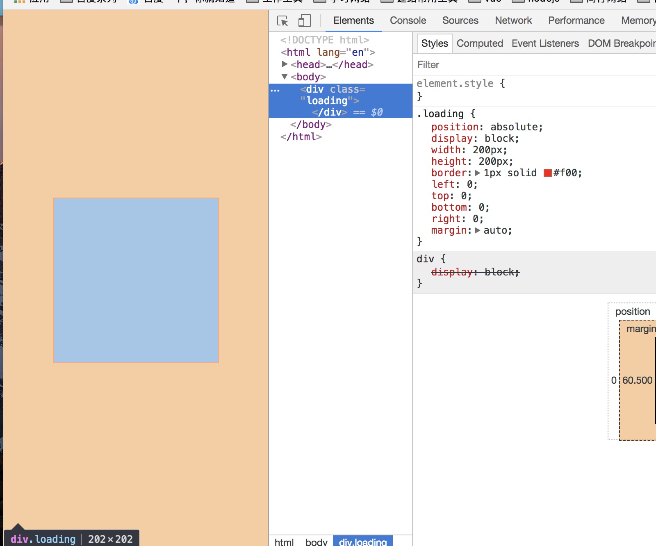656x546 pixels.
Task: Click the element.style rule block
Action: (x=535, y=90)
